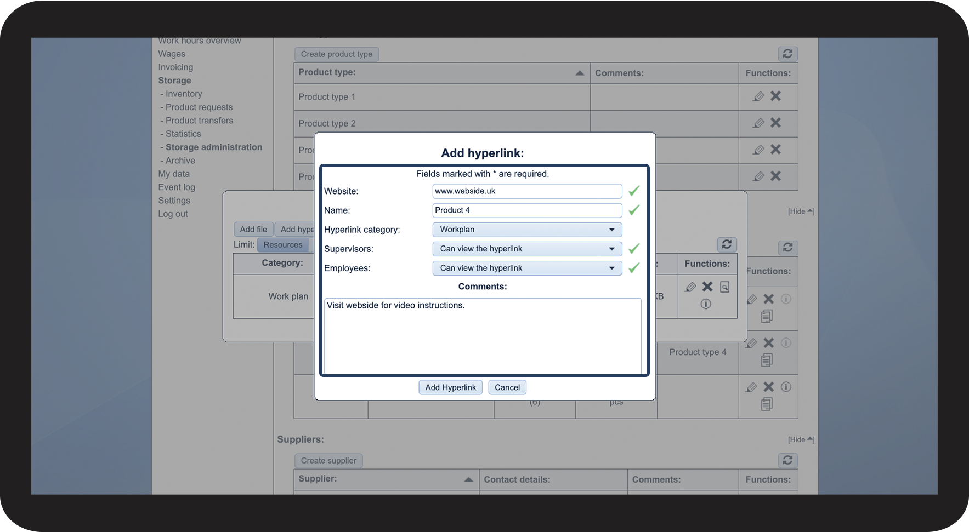Click Log out in sidebar

(x=173, y=214)
